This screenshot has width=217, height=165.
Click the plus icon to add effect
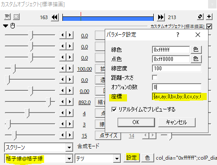(x=209, y=16)
